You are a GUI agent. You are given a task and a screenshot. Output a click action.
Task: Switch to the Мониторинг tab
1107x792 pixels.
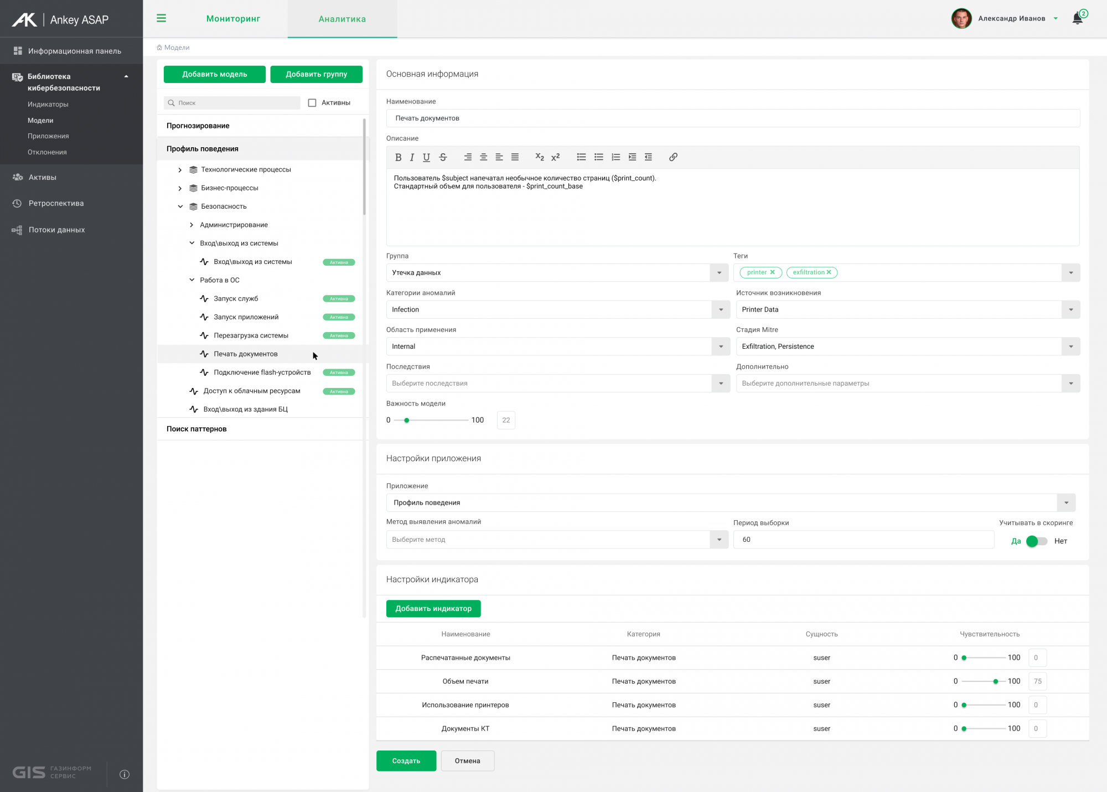233,19
